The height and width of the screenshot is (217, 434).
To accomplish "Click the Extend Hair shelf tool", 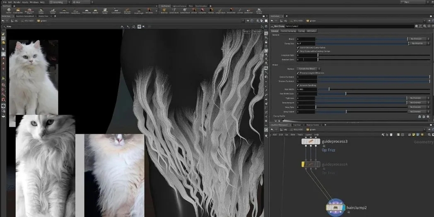I will 248,11.
